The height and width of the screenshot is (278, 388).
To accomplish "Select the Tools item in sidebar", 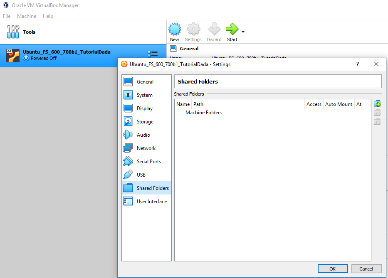I will coord(29,32).
